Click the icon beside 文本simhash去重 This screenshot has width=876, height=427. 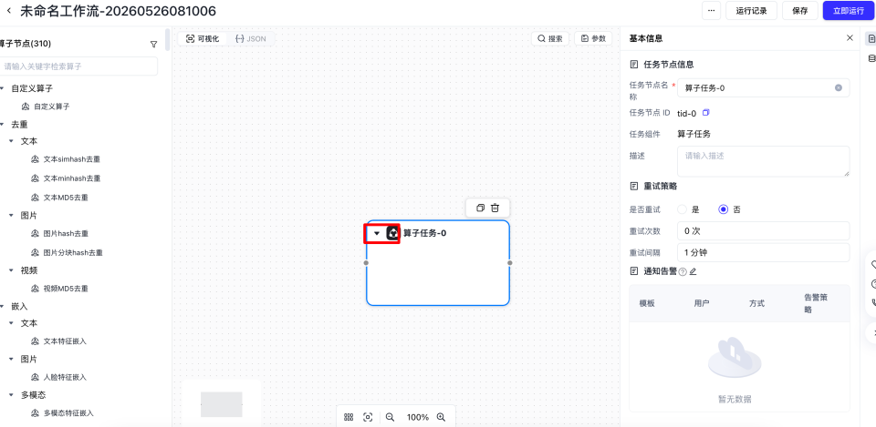click(36, 158)
